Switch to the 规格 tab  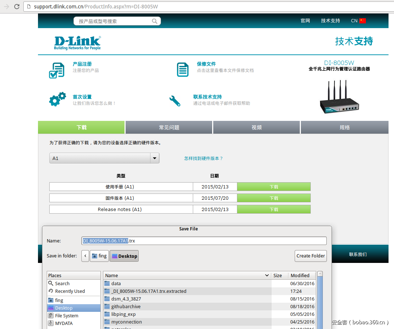point(344,127)
